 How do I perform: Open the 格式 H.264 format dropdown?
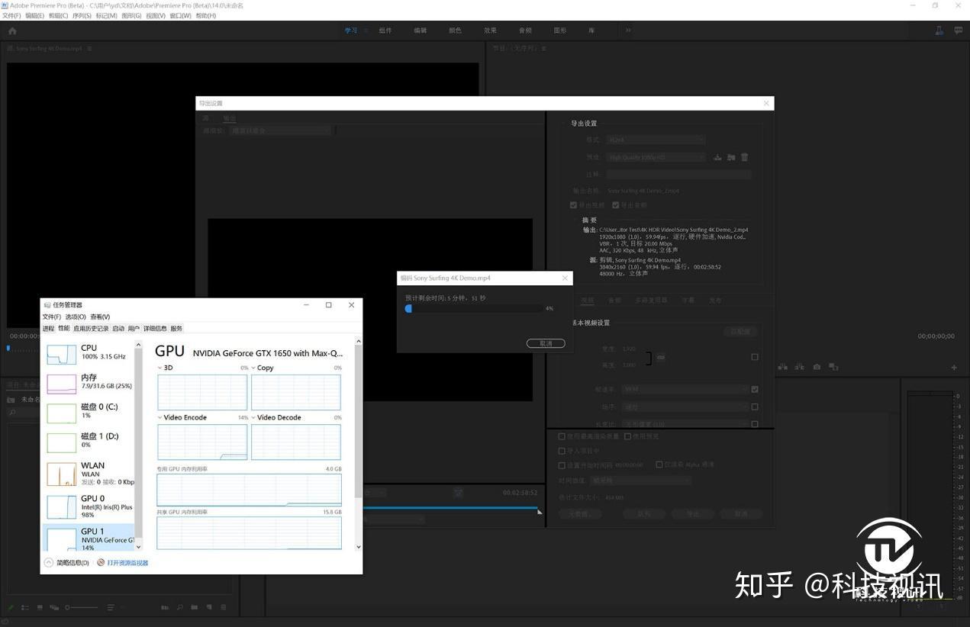tap(655, 140)
